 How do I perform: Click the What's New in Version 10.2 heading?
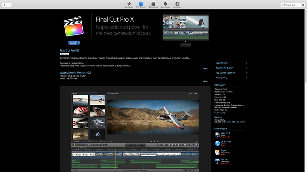point(75,72)
